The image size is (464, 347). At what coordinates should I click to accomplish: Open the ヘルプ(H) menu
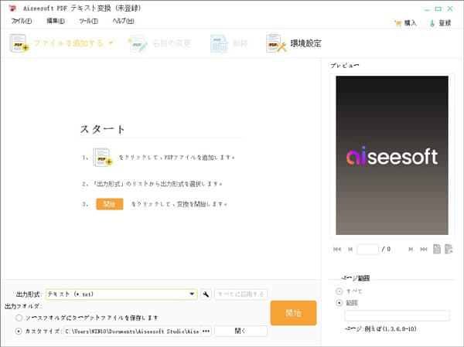point(123,21)
